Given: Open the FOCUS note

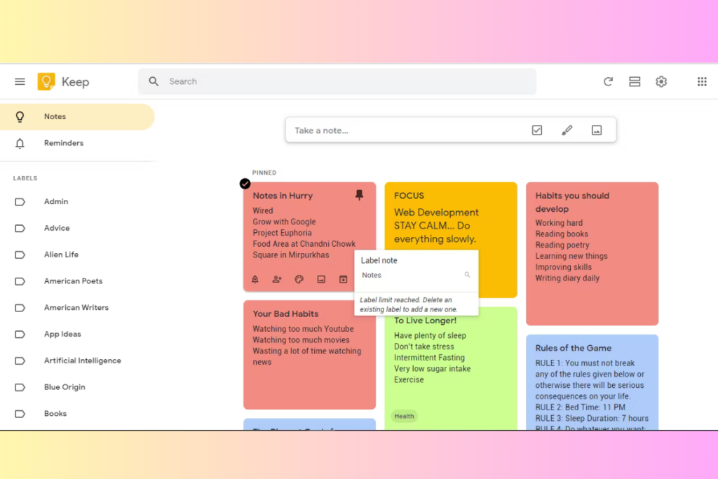Looking at the screenshot, I should click(451, 220).
